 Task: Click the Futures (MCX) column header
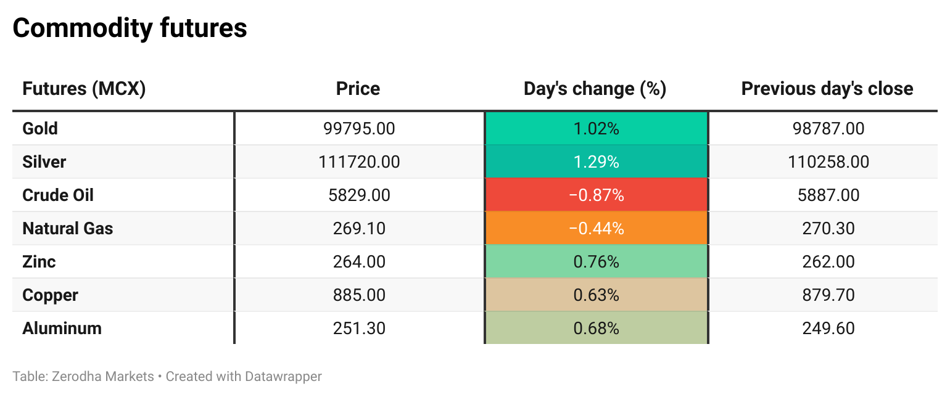point(84,89)
